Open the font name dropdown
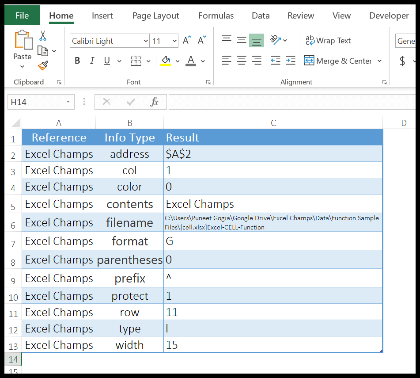Image resolution: width=420 pixels, height=378 pixels. (x=146, y=41)
